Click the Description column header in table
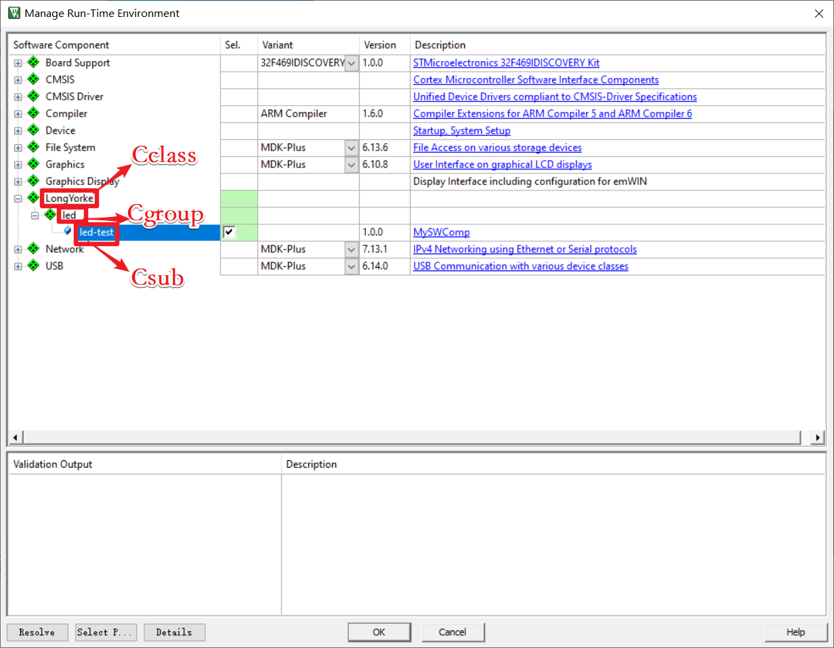The height and width of the screenshot is (648, 834). pyautogui.click(x=617, y=45)
